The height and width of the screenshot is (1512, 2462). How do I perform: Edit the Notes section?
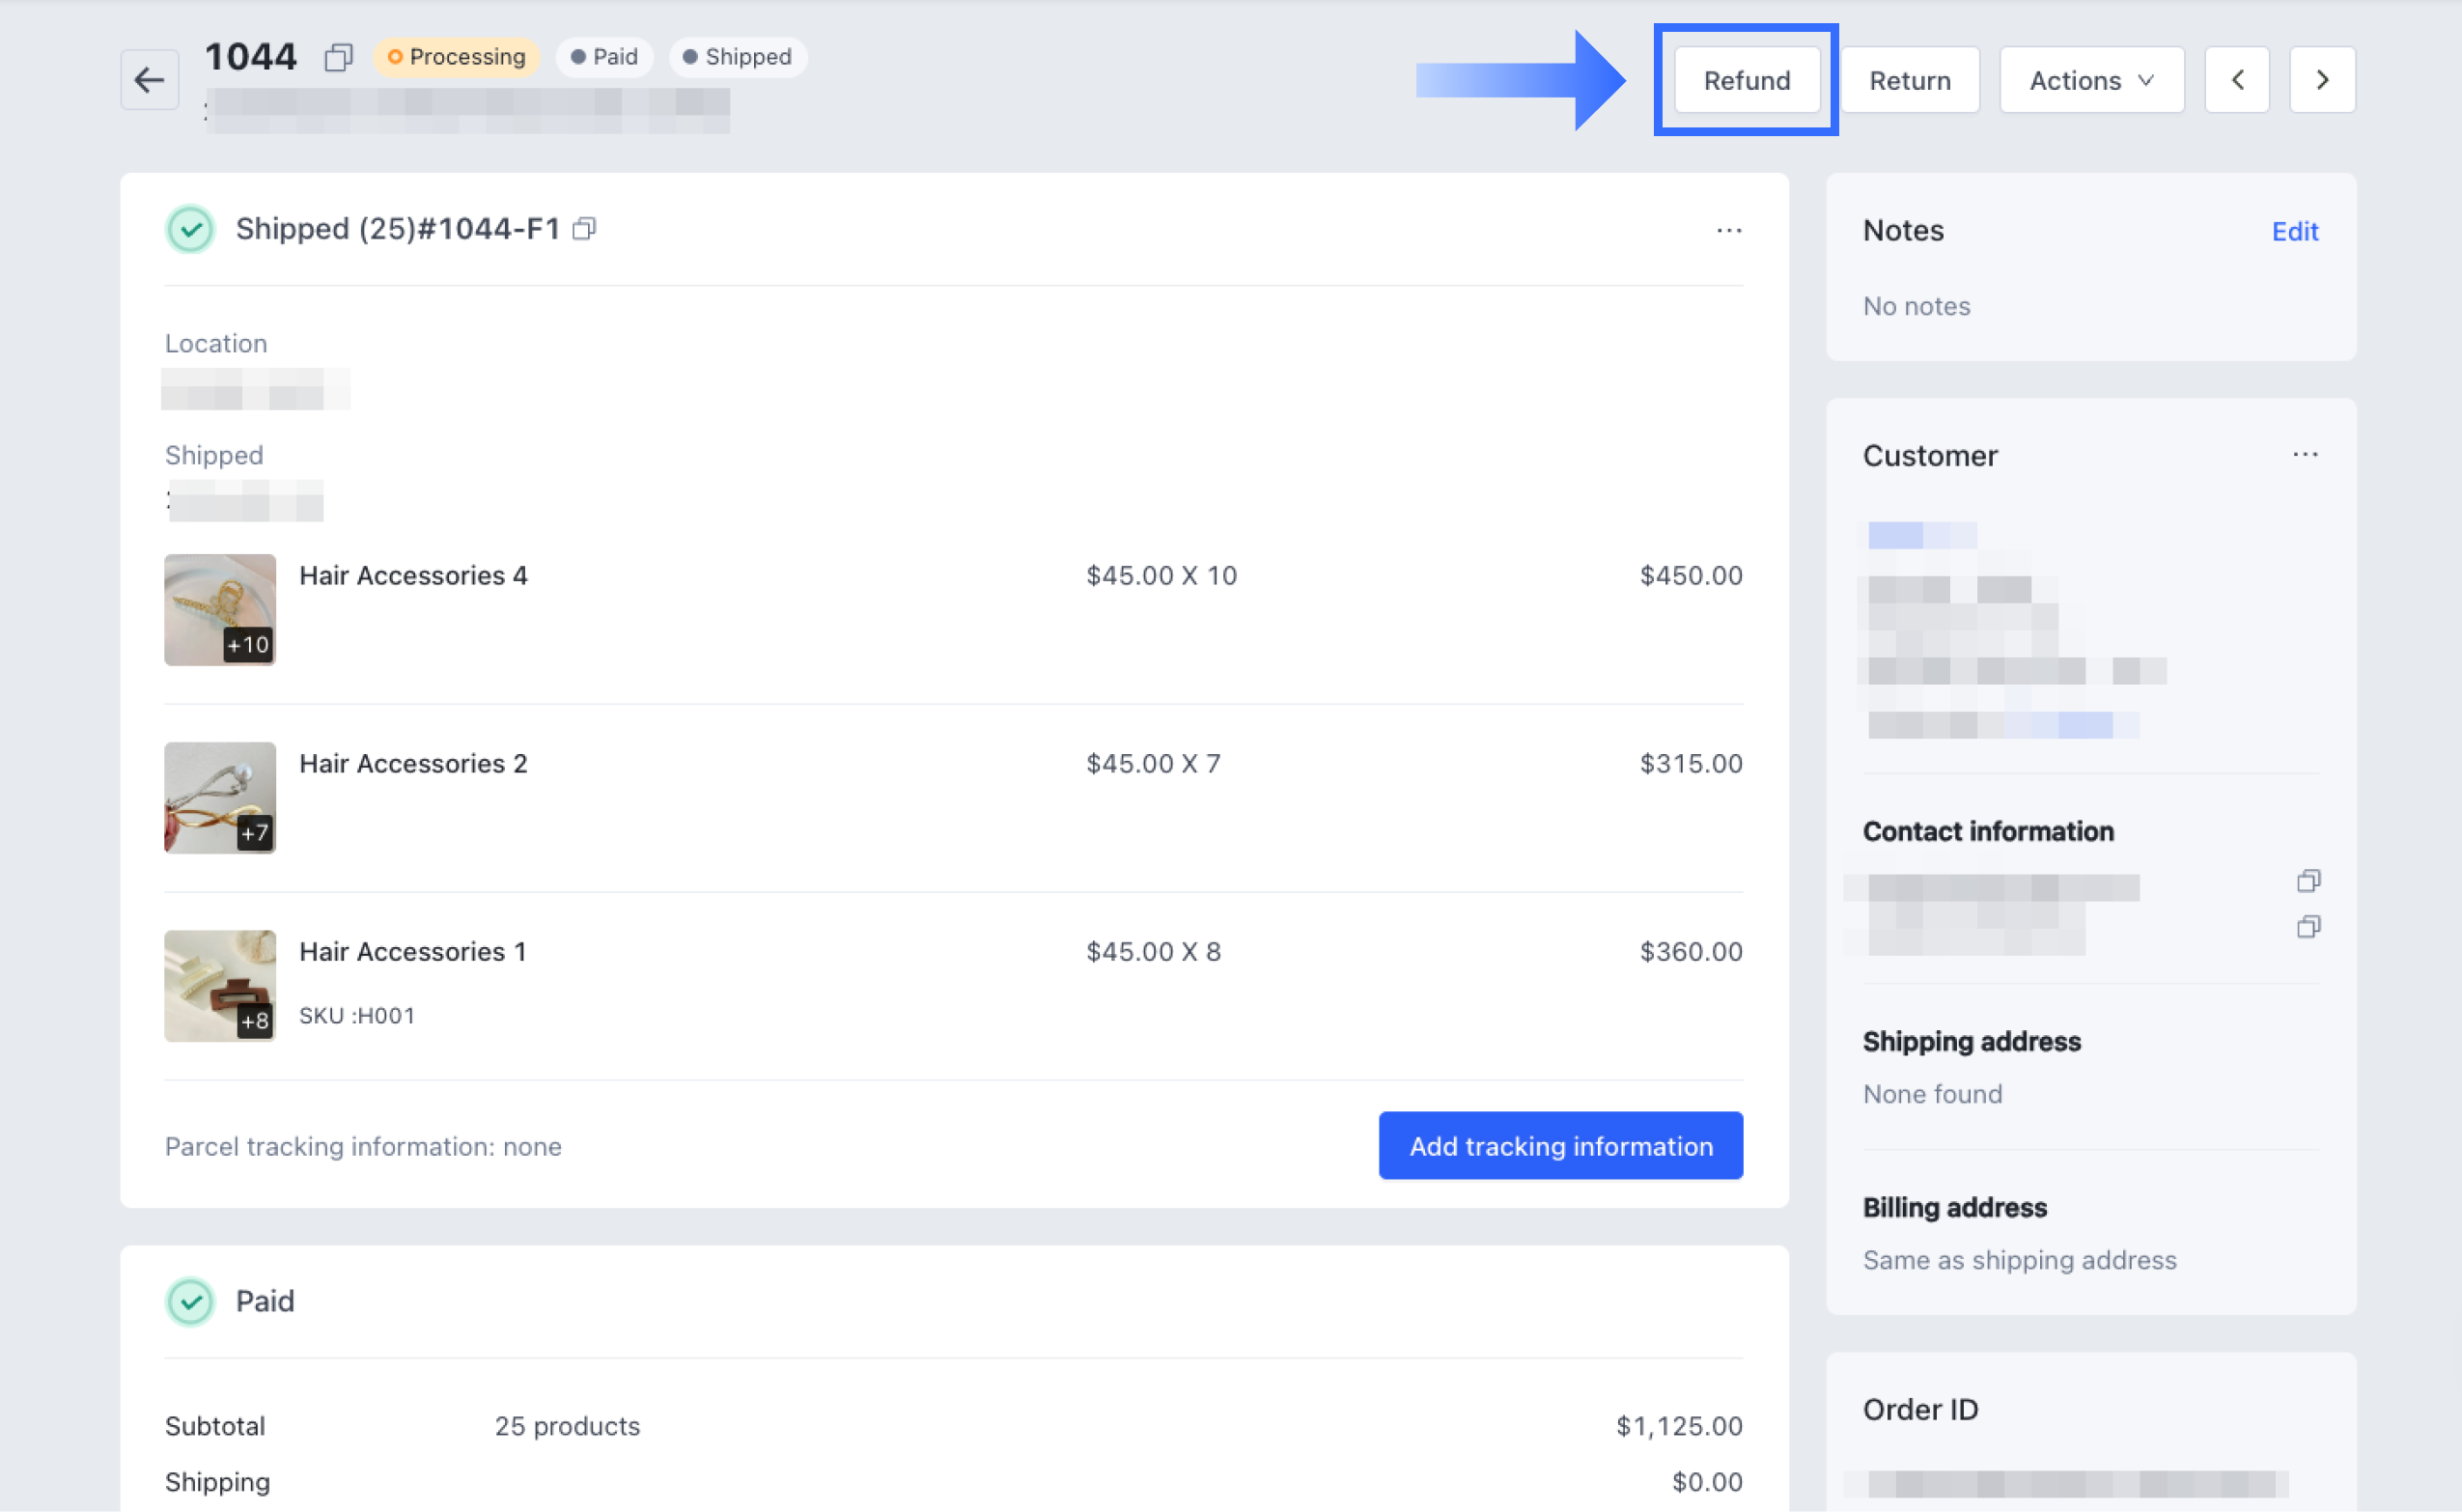point(2294,232)
